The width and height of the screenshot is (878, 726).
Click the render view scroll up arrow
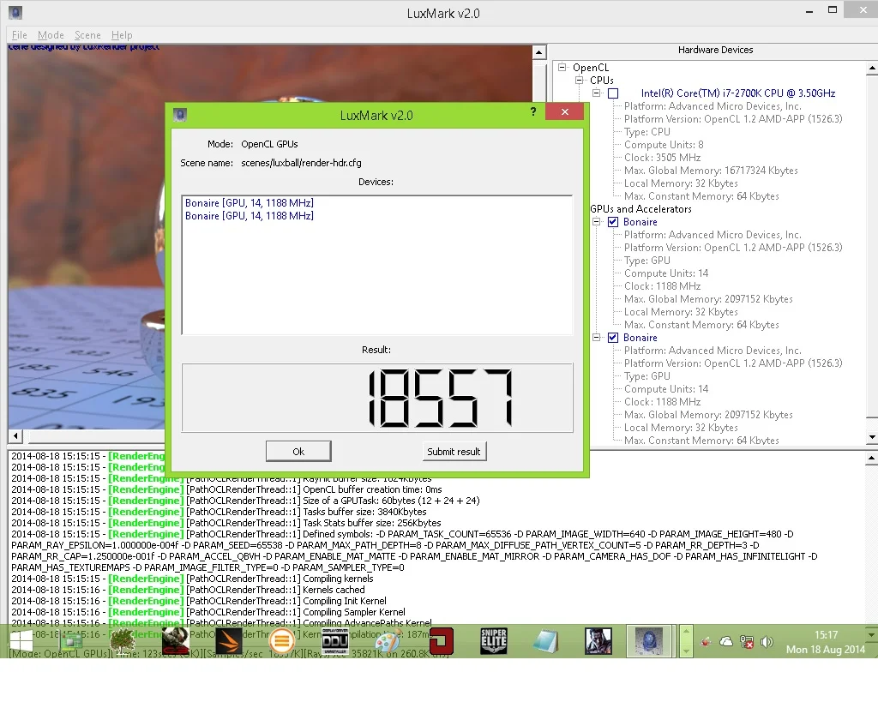pyautogui.click(x=538, y=52)
